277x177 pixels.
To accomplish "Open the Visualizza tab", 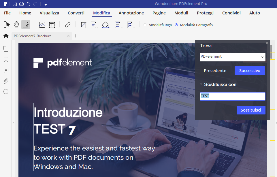I will click(x=49, y=13).
